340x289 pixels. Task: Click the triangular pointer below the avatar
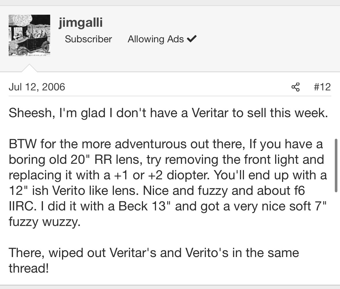[29, 68]
